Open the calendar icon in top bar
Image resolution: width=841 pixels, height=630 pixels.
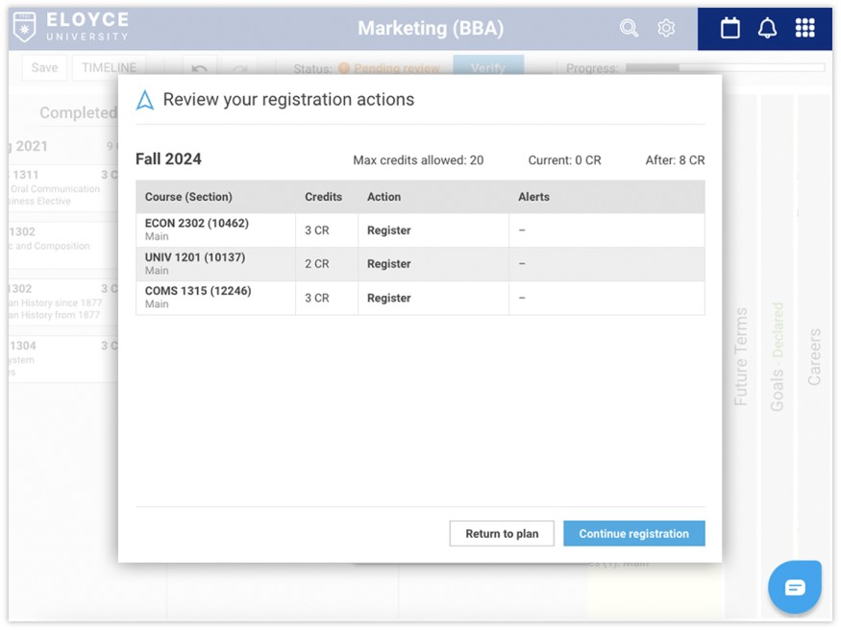click(730, 28)
